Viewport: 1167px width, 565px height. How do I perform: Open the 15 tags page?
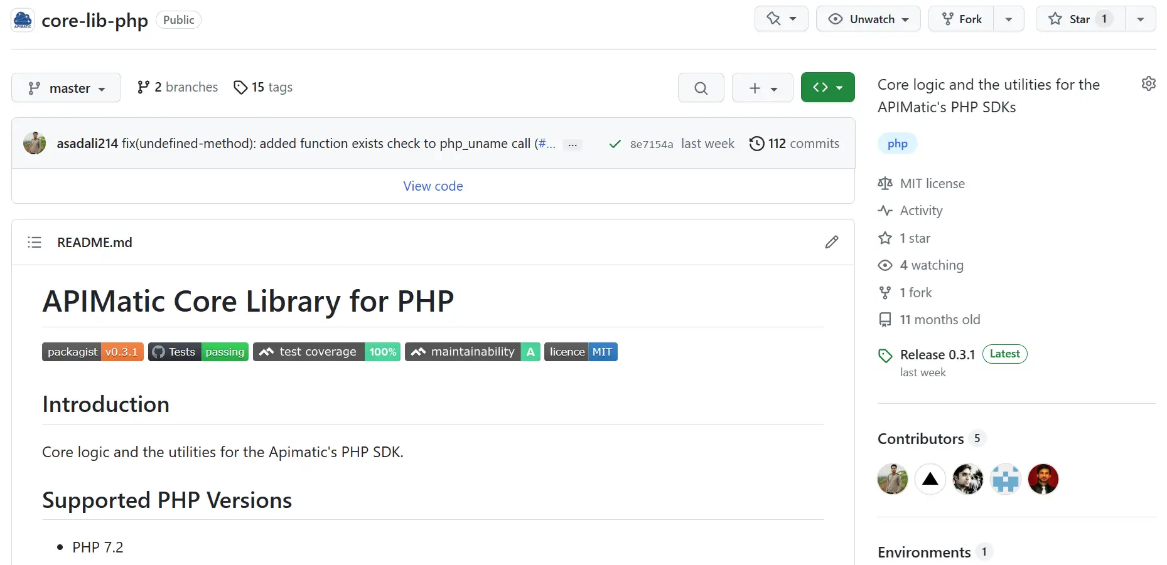tap(263, 87)
